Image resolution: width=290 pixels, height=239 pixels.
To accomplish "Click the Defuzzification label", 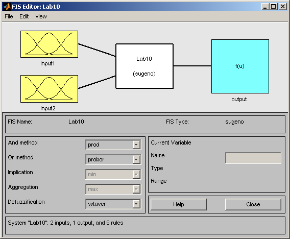I will 26,202.
